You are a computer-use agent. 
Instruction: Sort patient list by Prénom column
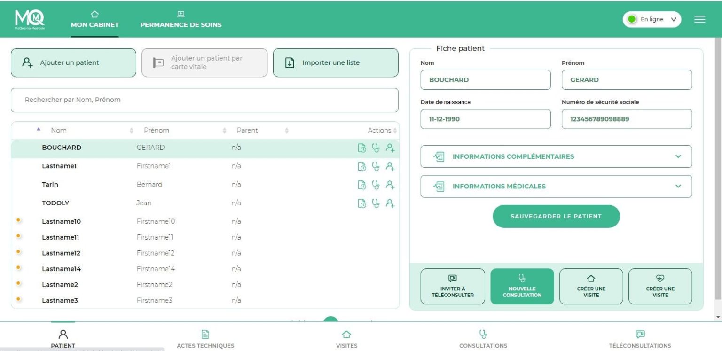(x=157, y=130)
